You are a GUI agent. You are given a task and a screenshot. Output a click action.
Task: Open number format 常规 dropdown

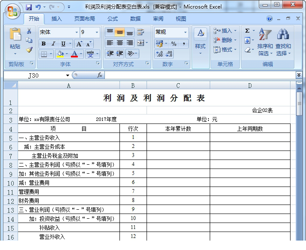tap(185, 32)
